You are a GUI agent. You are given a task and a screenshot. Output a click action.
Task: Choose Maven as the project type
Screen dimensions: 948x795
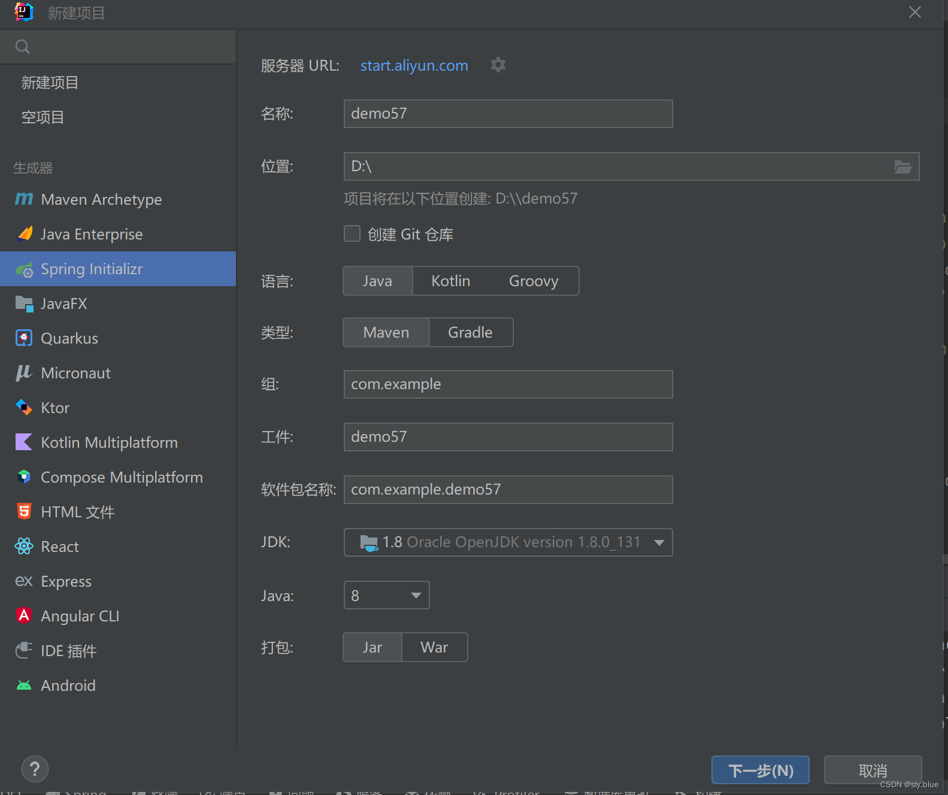[x=386, y=332]
